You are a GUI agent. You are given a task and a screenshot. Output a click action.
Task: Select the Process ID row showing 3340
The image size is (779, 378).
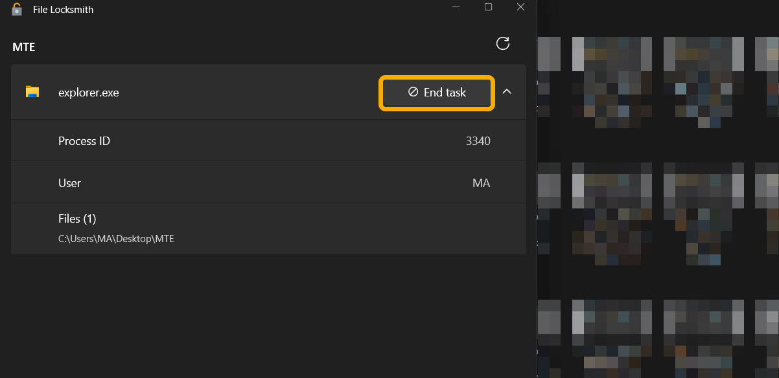pyautogui.click(x=259, y=140)
